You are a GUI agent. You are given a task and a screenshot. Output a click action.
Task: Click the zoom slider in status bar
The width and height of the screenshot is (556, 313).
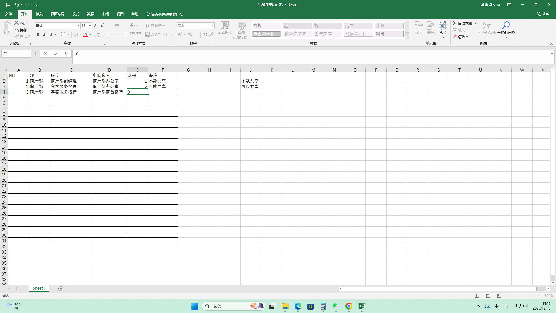pyautogui.click(x=524, y=296)
